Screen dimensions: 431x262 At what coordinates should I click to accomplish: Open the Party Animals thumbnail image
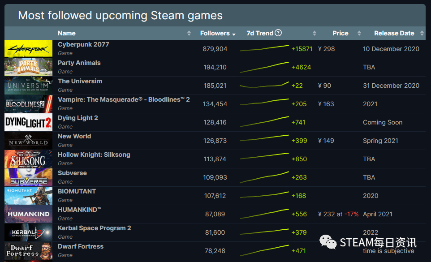click(28, 67)
